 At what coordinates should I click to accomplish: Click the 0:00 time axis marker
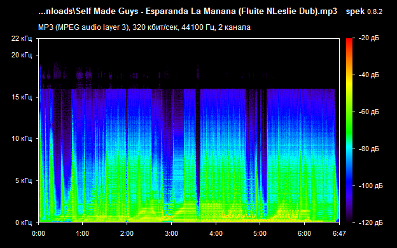coord(38,233)
